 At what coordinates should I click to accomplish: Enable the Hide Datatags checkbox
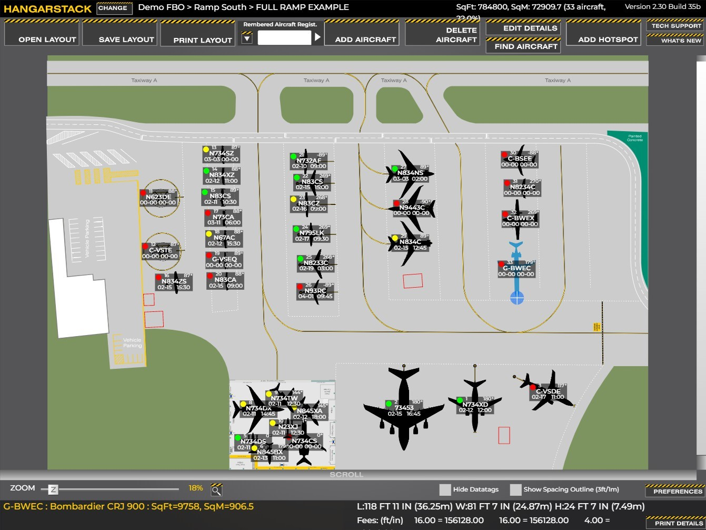445,489
